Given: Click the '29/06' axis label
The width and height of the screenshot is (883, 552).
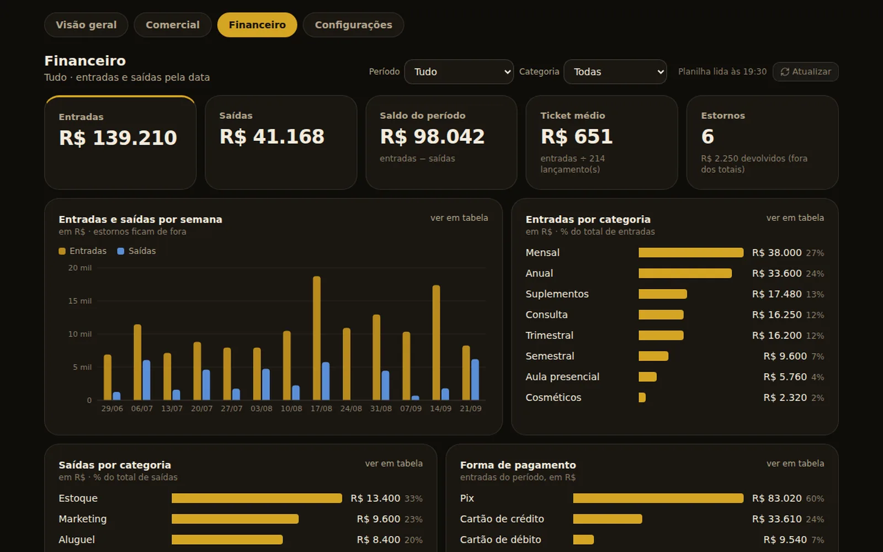Looking at the screenshot, I should coord(112,408).
